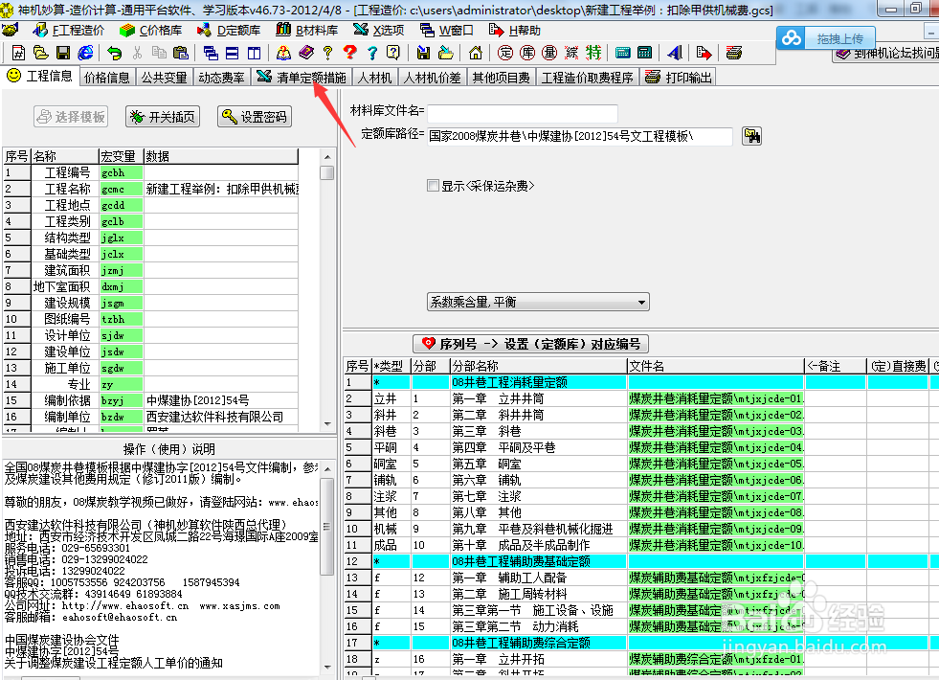Click the 宏变量 column header
This screenshot has height=680, width=939.
[x=121, y=156]
